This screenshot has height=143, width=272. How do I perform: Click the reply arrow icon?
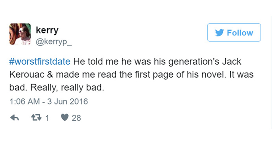14,118
